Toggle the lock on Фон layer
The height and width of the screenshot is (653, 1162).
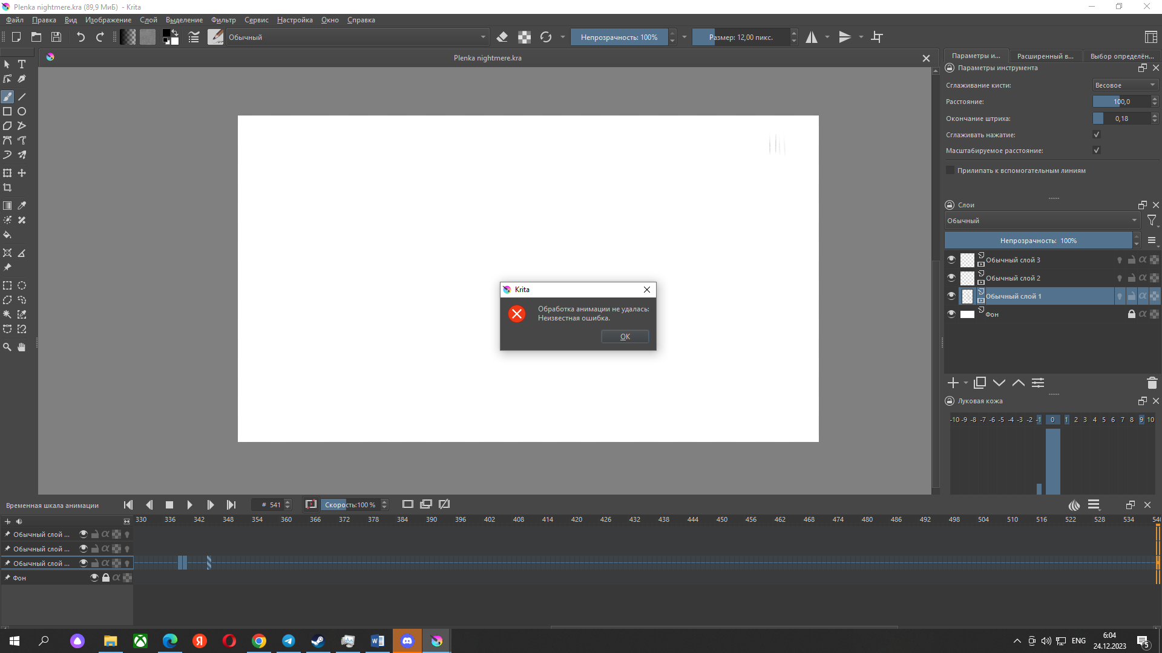tap(1131, 314)
